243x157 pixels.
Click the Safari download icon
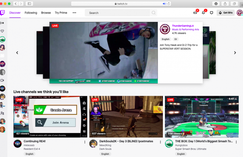[x=216, y=3]
